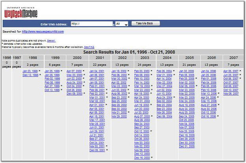Open the Feb 26, 2004 snapshot
This screenshot has height=163, width=246.
pos(164,71)
